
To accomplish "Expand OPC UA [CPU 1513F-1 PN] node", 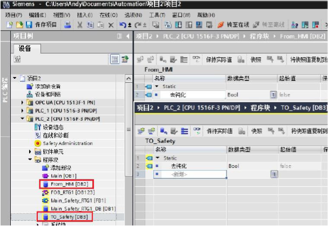I will pos(22,102).
